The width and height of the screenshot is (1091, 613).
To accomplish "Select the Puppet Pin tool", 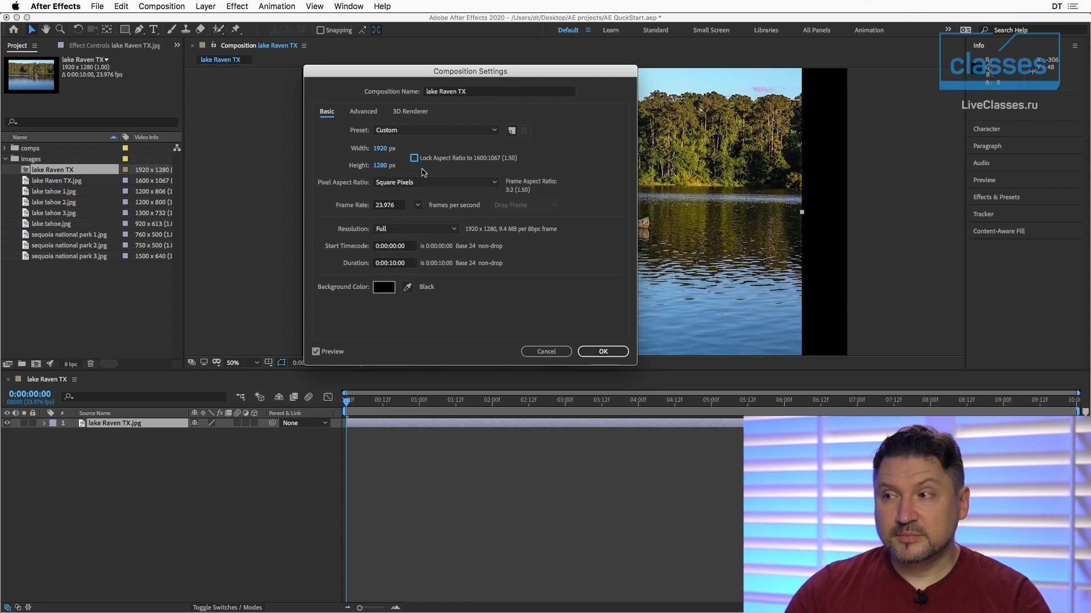I will [x=236, y=30].
